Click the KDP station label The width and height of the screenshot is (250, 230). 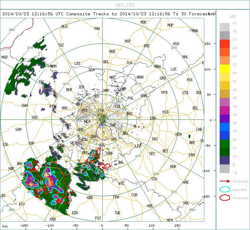tap(24, 174)
